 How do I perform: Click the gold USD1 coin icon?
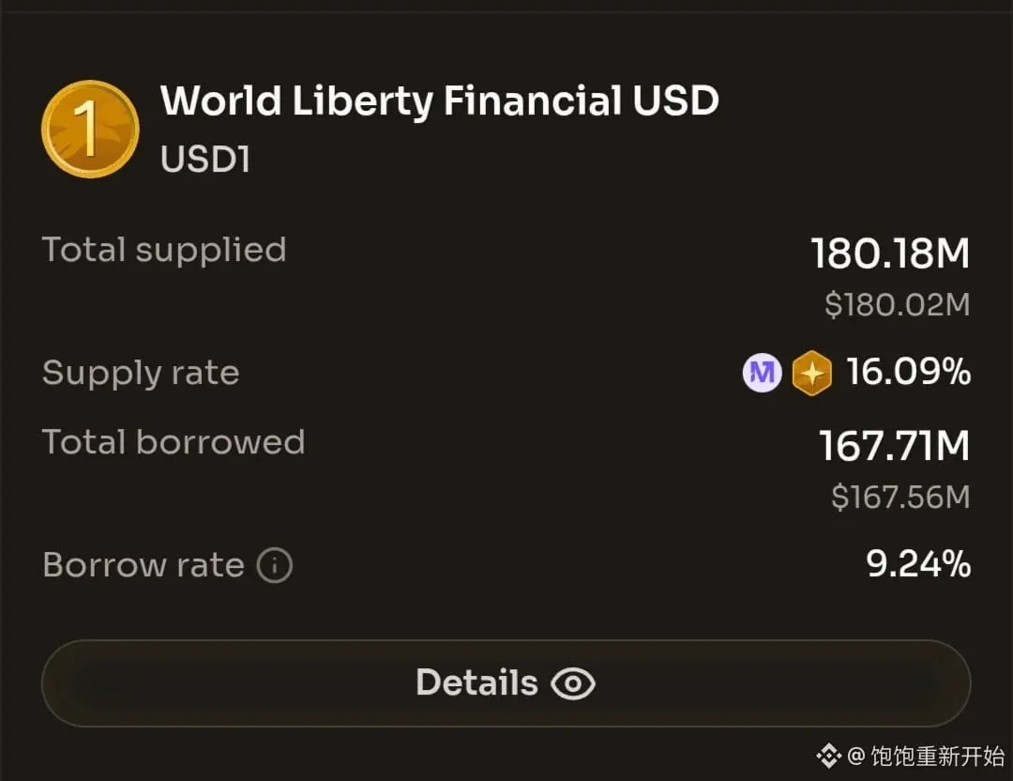[90, 129]
